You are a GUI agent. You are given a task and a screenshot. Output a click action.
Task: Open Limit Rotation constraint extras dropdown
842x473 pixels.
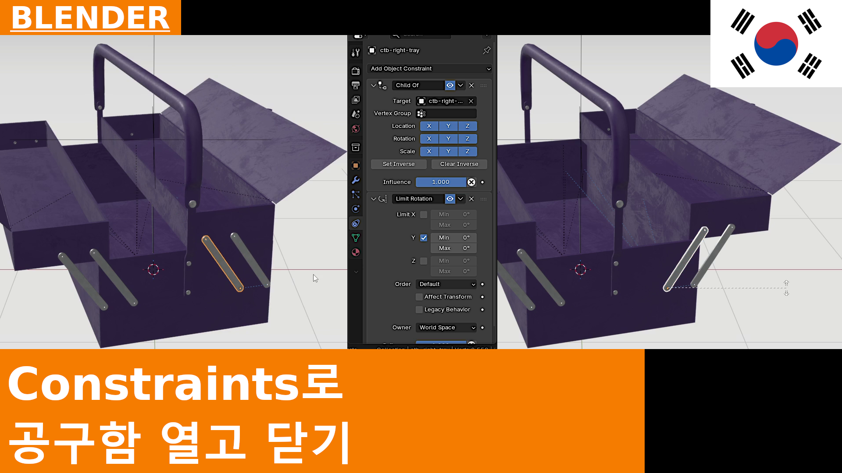[x=460, y=199]
